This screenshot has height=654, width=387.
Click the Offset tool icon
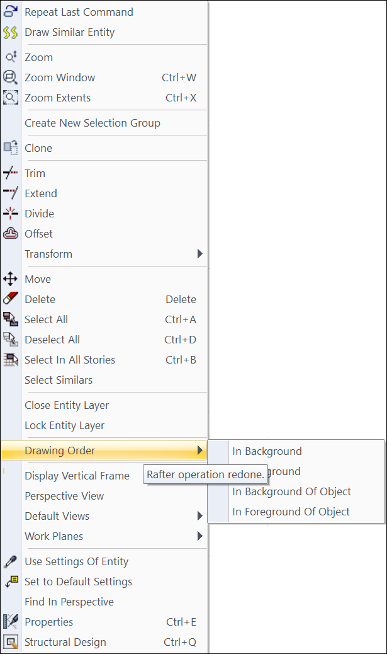pos(10,234)
